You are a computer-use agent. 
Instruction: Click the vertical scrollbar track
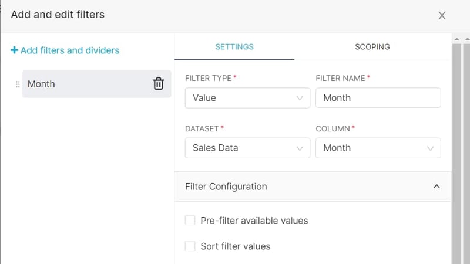point(457,153)
